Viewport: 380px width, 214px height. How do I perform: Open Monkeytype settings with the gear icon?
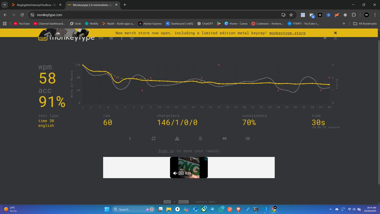pyautogui.click(x=132, y=37)
